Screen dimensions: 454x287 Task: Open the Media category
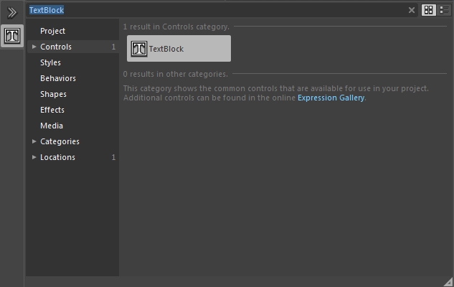tap(52, 126)
